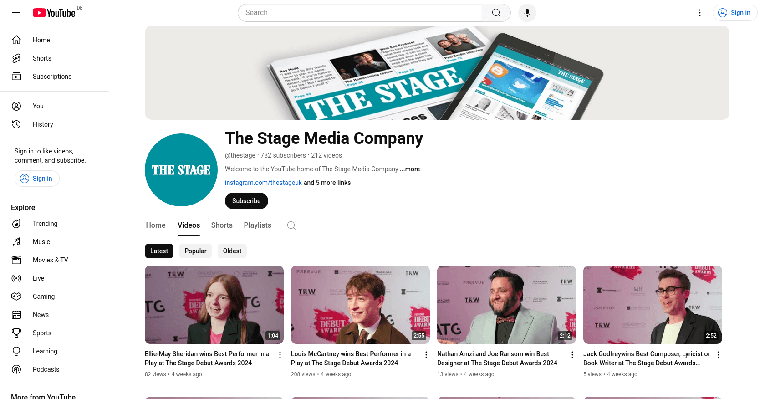Click the YouTube logo

(x=54, y=13)
